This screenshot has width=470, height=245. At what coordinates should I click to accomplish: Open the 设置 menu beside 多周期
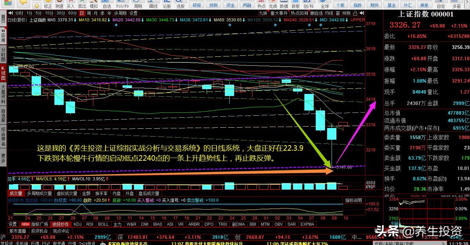tap(134, 13)
